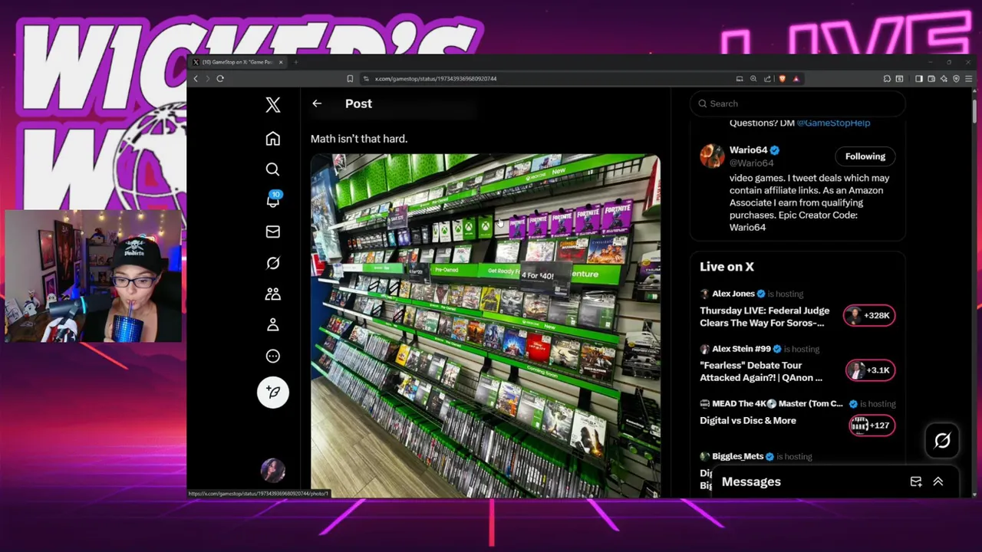Click Biggles_Mets host name

pos(738,456)
